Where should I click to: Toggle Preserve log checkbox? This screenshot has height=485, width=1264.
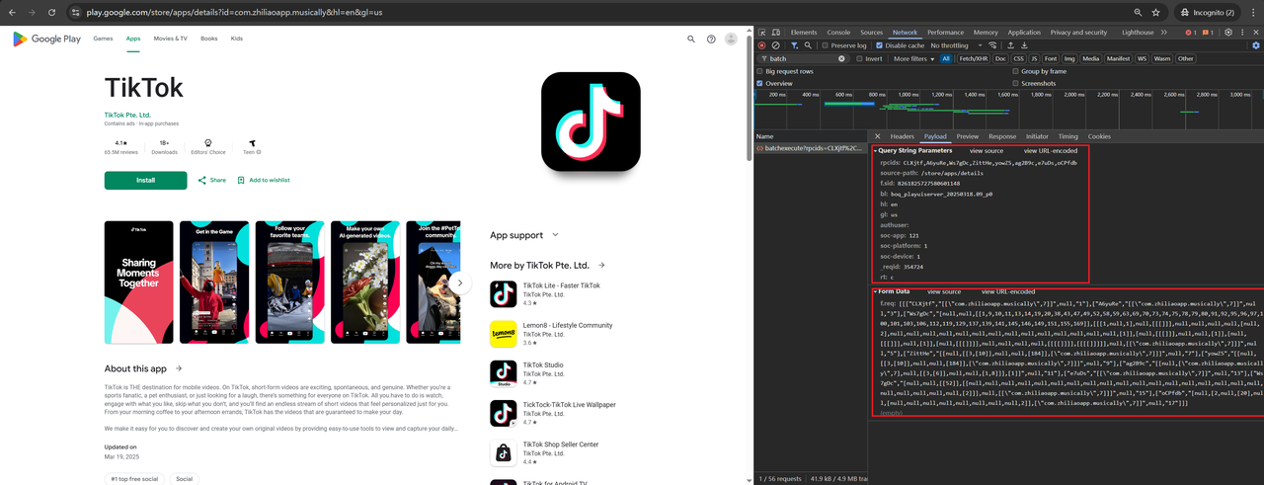tap(825, 45)
